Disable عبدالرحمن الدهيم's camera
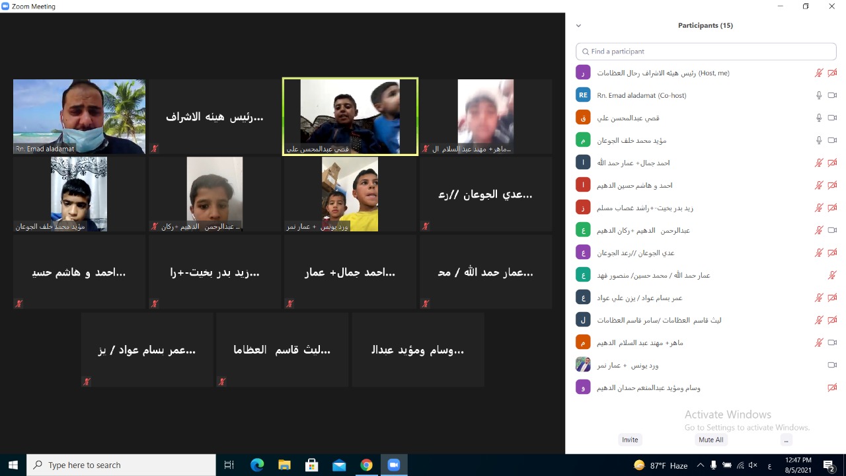The width and height of the screenshot is (846, 476). tap(832, 230)
